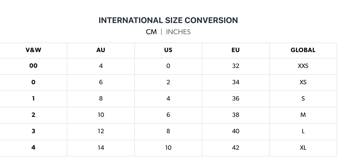Click the EU column header

click(x=235, y=50)
